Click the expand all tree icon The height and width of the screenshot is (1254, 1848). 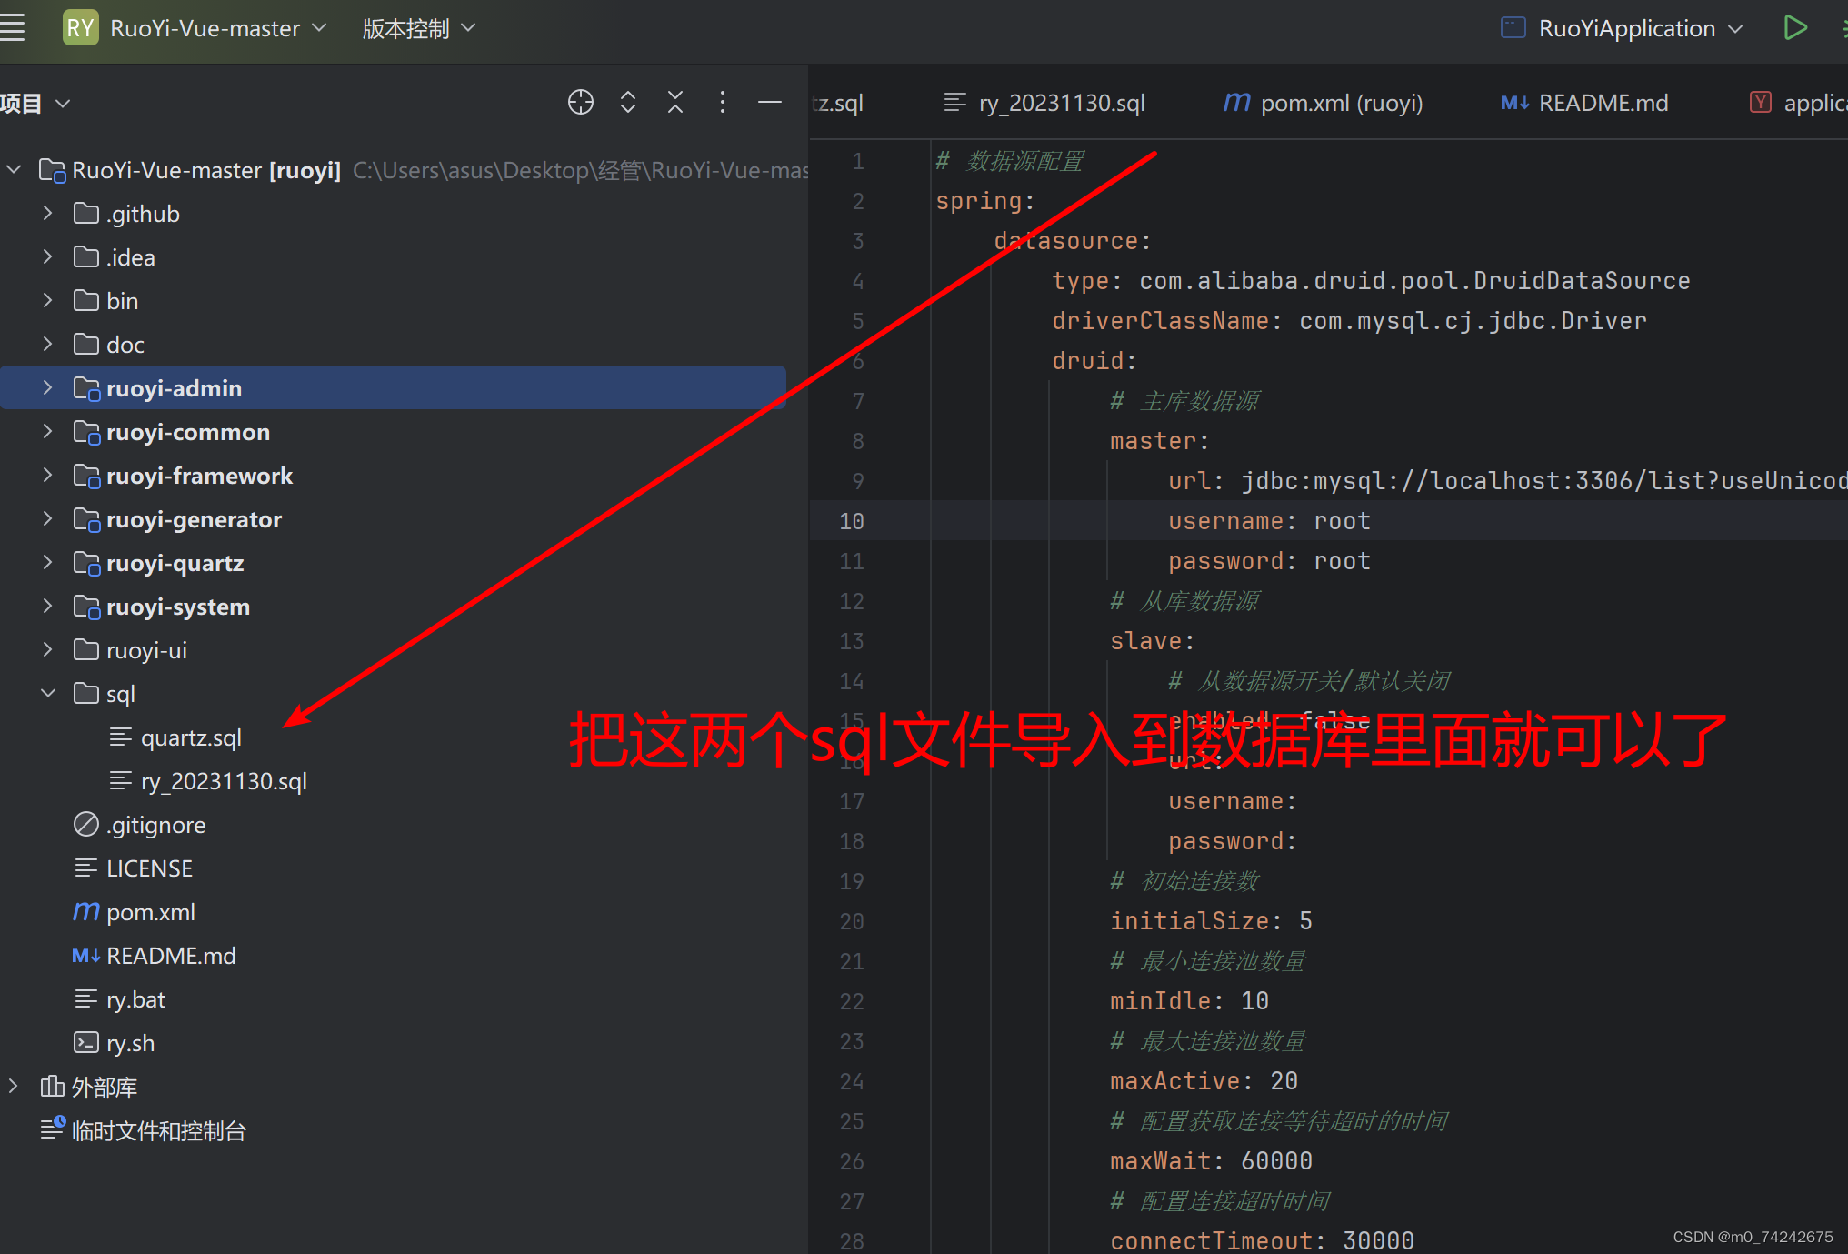[628, 102]
